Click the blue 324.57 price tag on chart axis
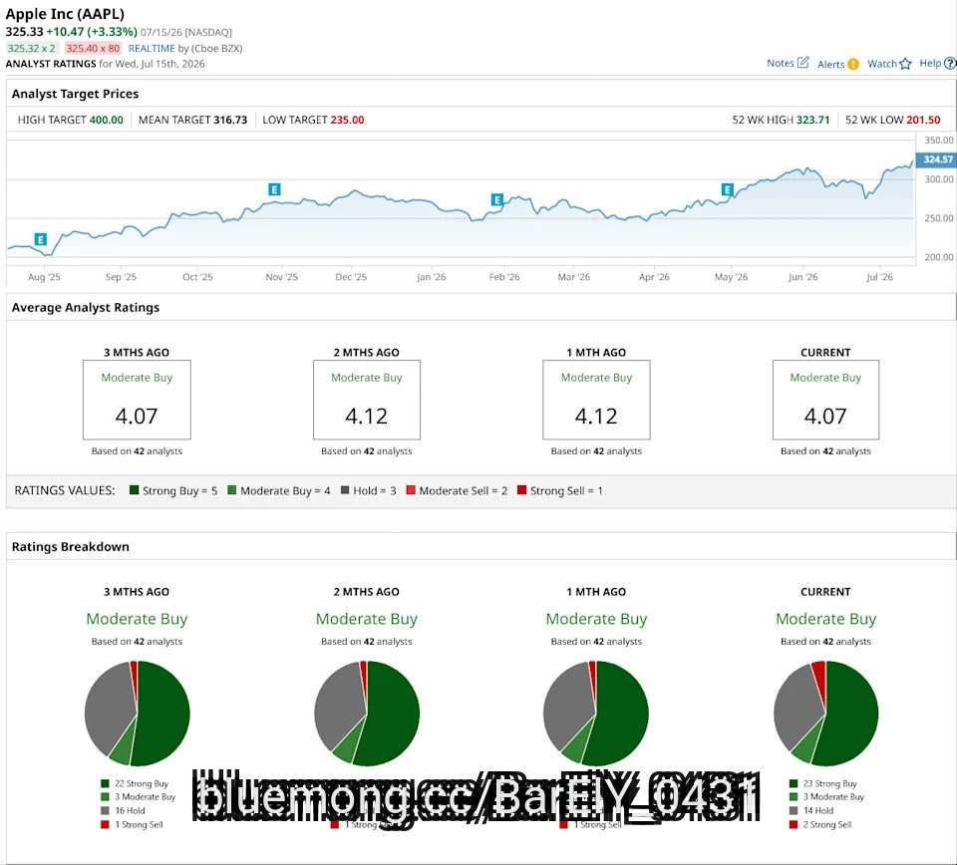 (936, 159)
